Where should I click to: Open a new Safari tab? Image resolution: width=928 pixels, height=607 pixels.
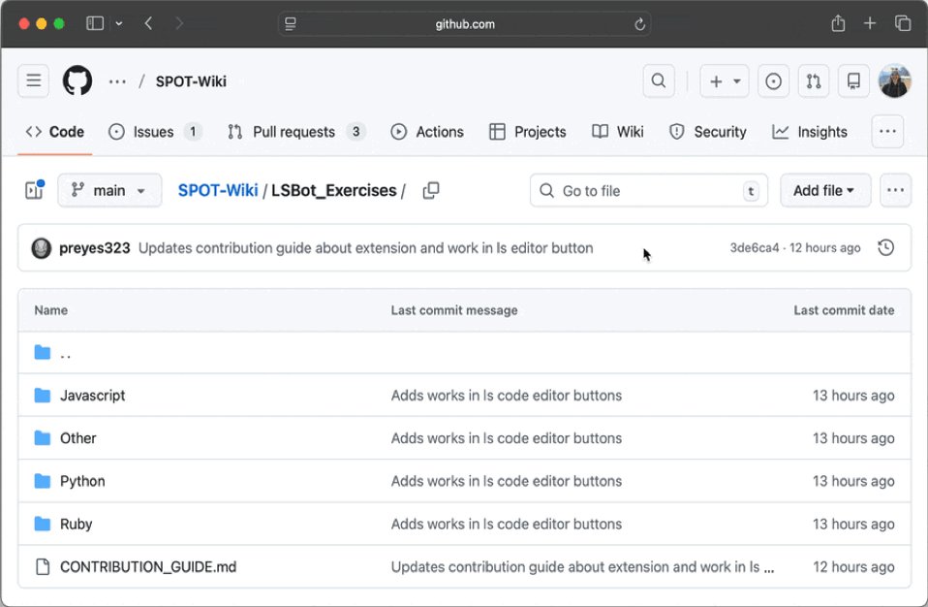point(870,23)
